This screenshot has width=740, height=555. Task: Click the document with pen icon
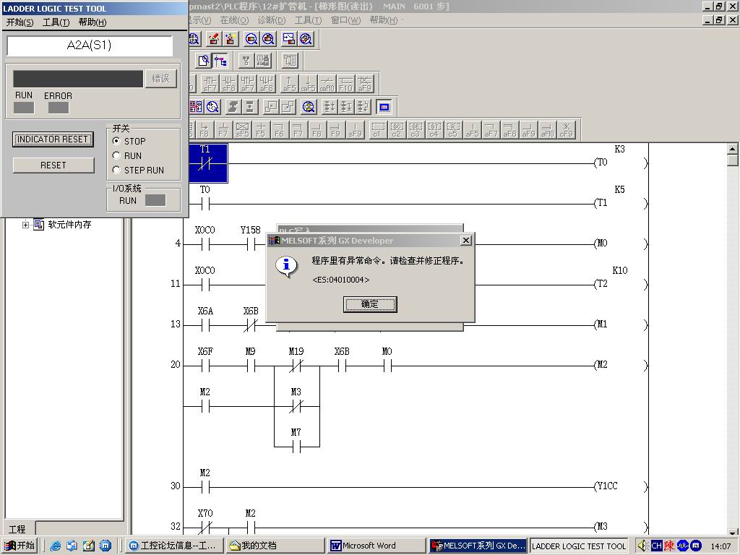(204, 61)
